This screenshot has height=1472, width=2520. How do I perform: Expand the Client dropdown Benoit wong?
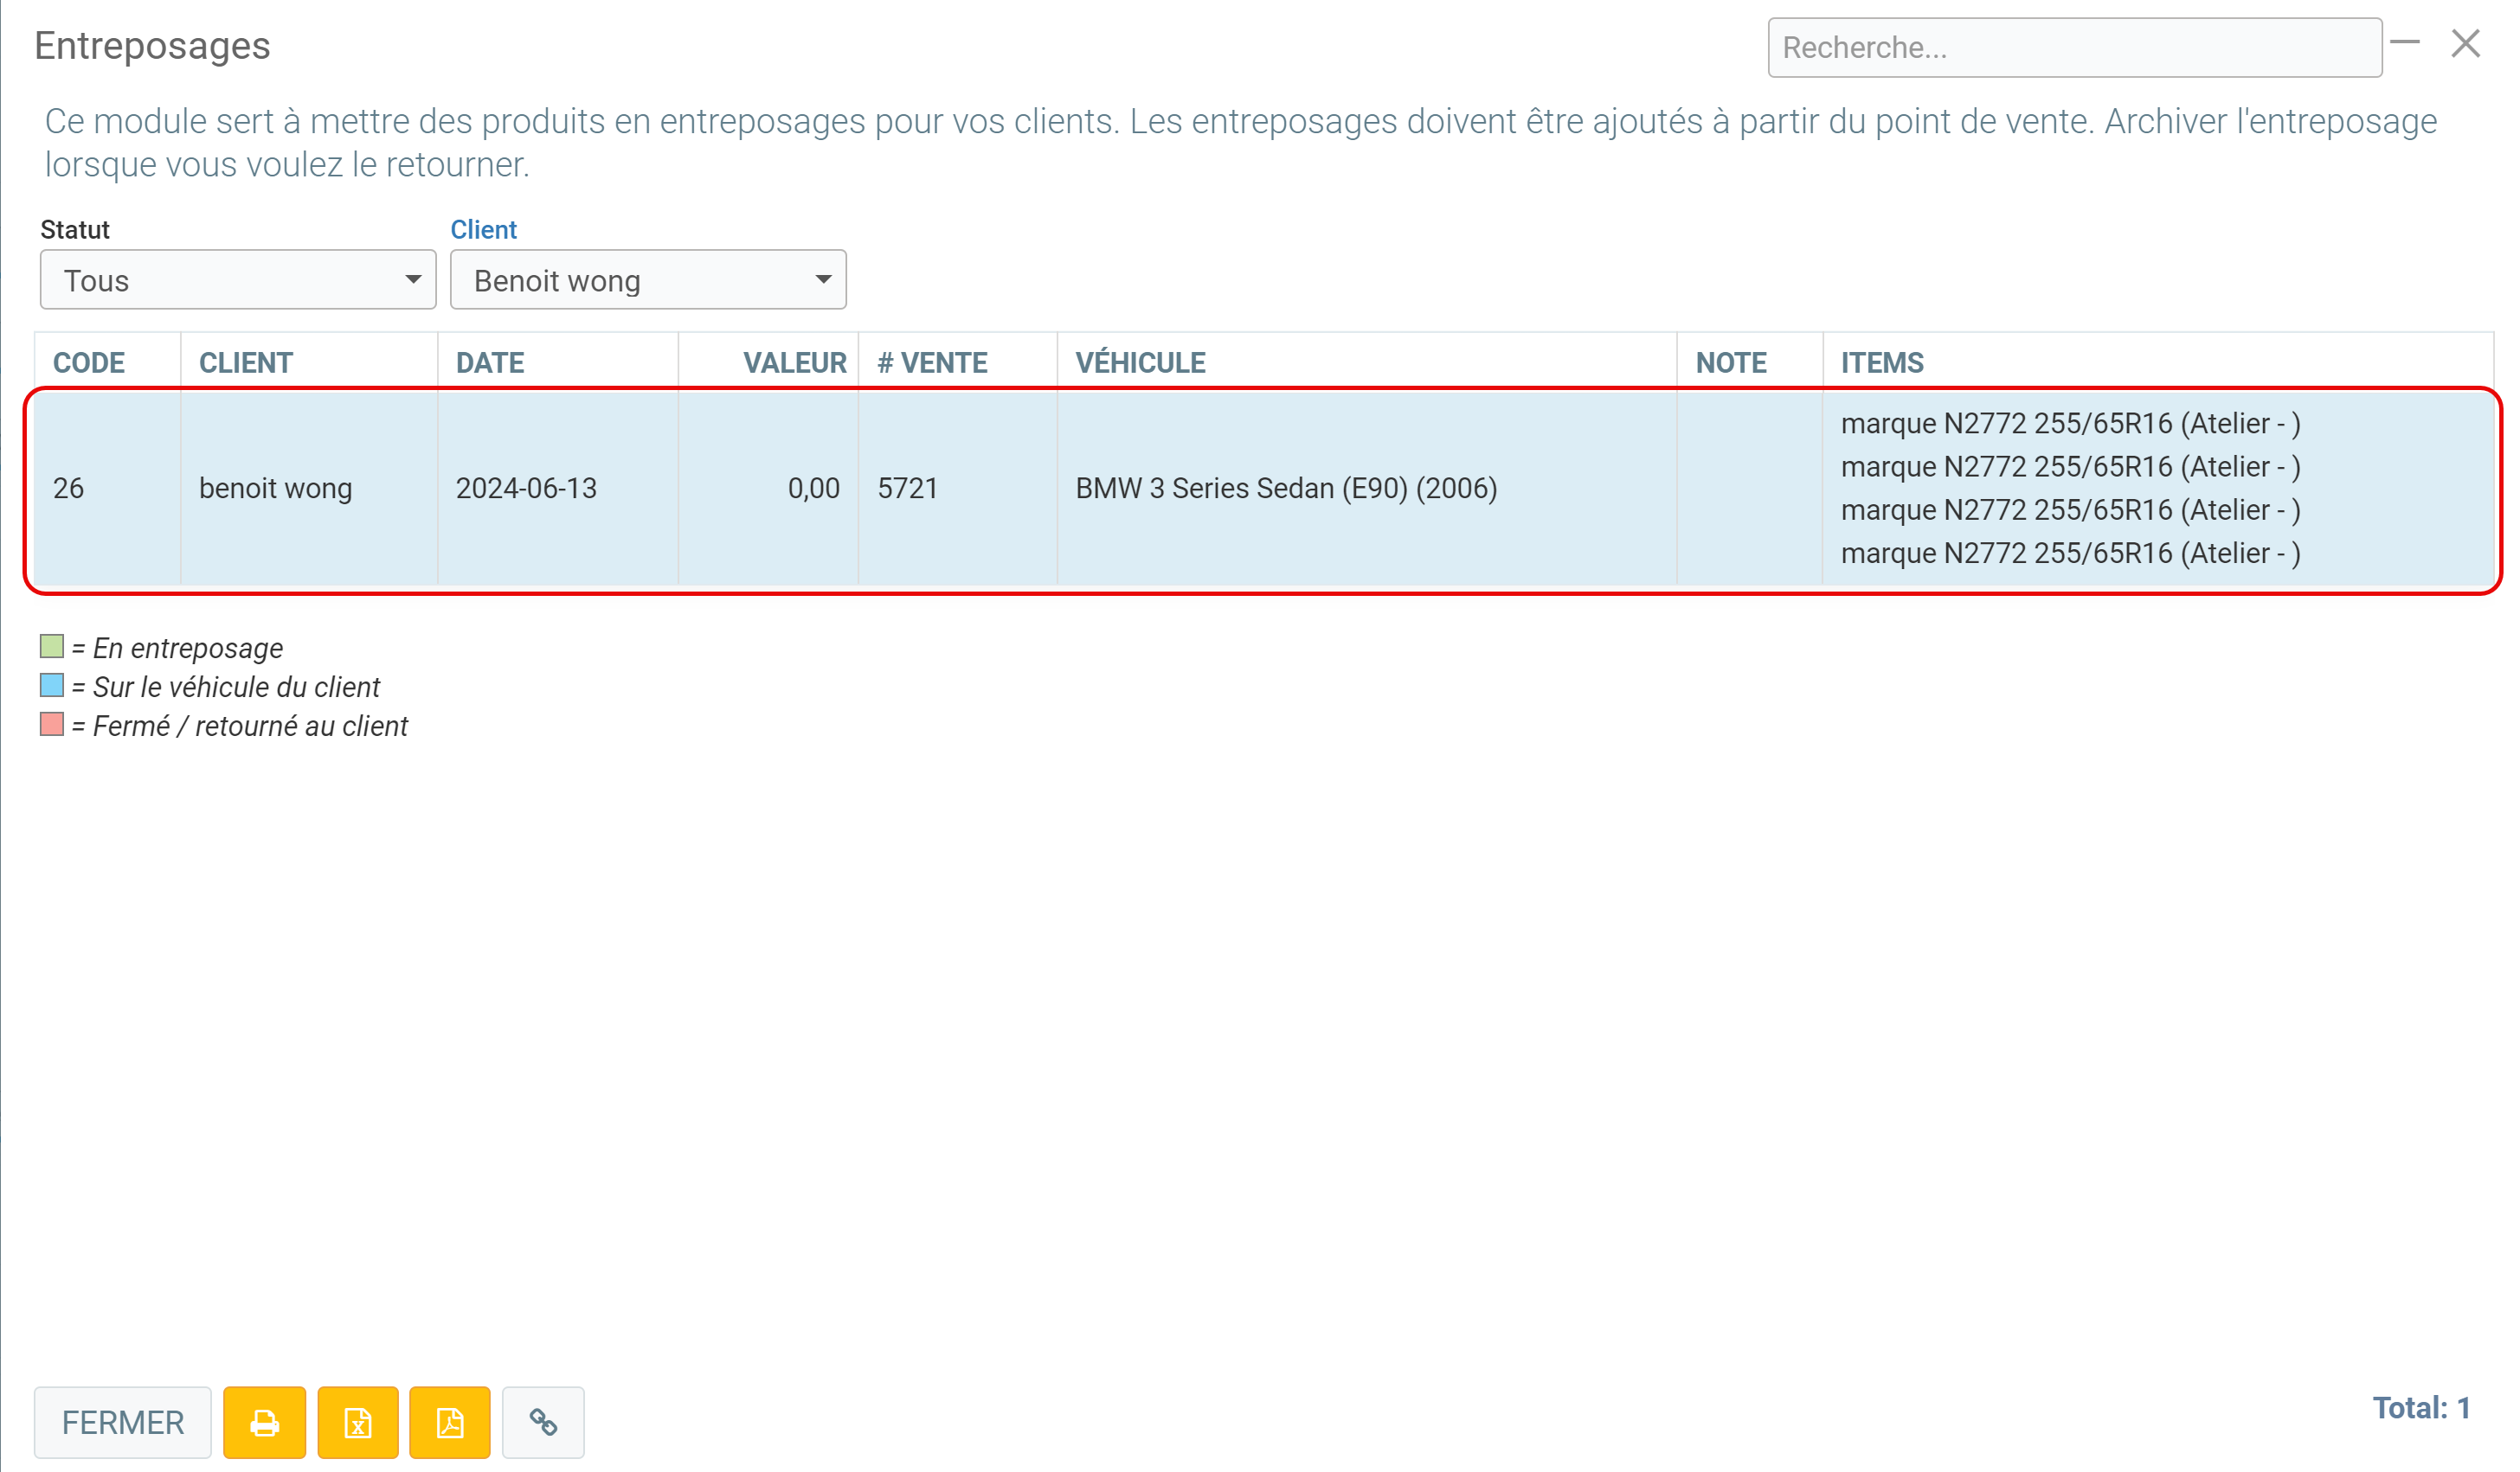point(648,280)
